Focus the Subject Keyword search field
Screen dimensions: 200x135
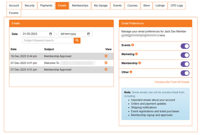tap(47, 41)
